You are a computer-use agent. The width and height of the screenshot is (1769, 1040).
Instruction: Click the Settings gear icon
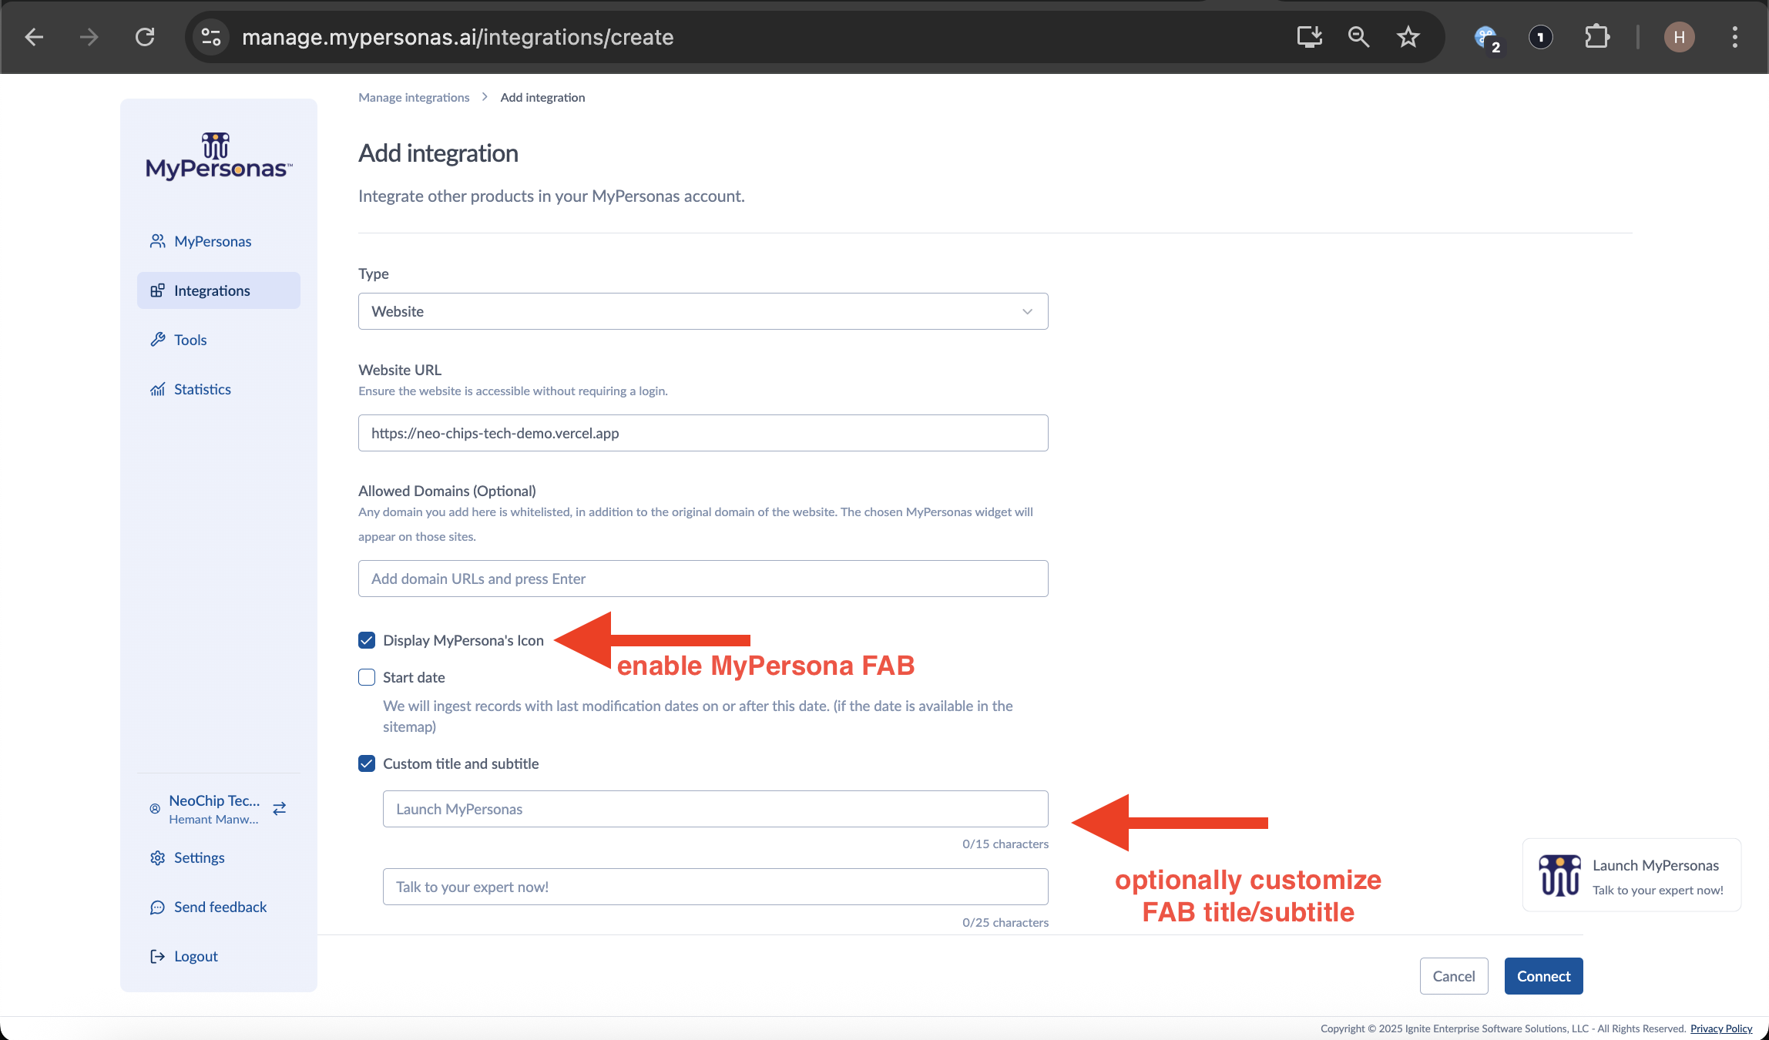(157, 857)
